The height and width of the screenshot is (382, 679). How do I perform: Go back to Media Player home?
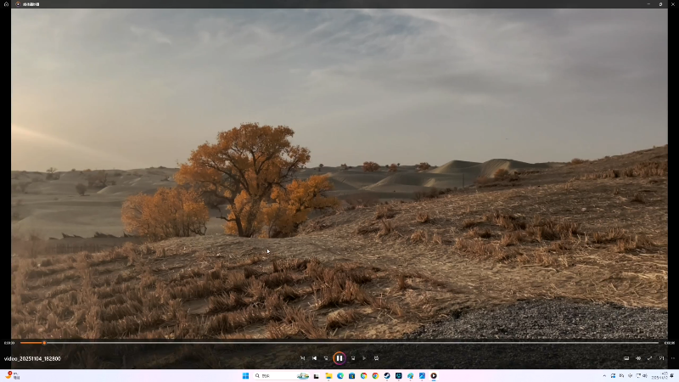pyautogui.click(x=6, y=4)
